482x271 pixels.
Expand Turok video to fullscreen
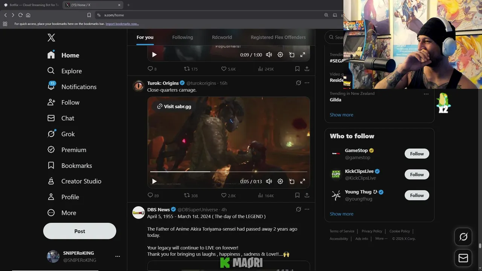point(302,181)
